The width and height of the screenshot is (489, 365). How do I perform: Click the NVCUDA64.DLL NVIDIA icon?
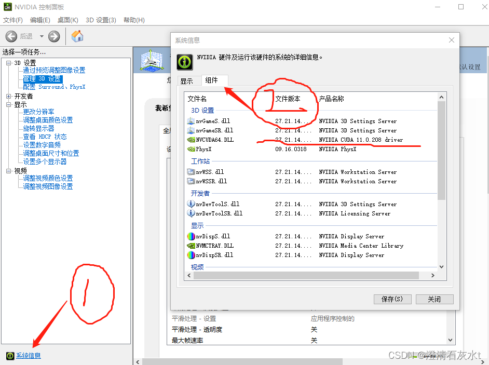point(191,140)
